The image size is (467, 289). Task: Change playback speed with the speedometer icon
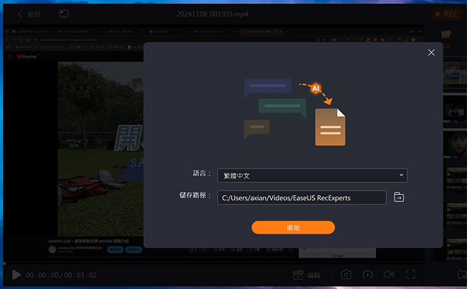point(368,274)
